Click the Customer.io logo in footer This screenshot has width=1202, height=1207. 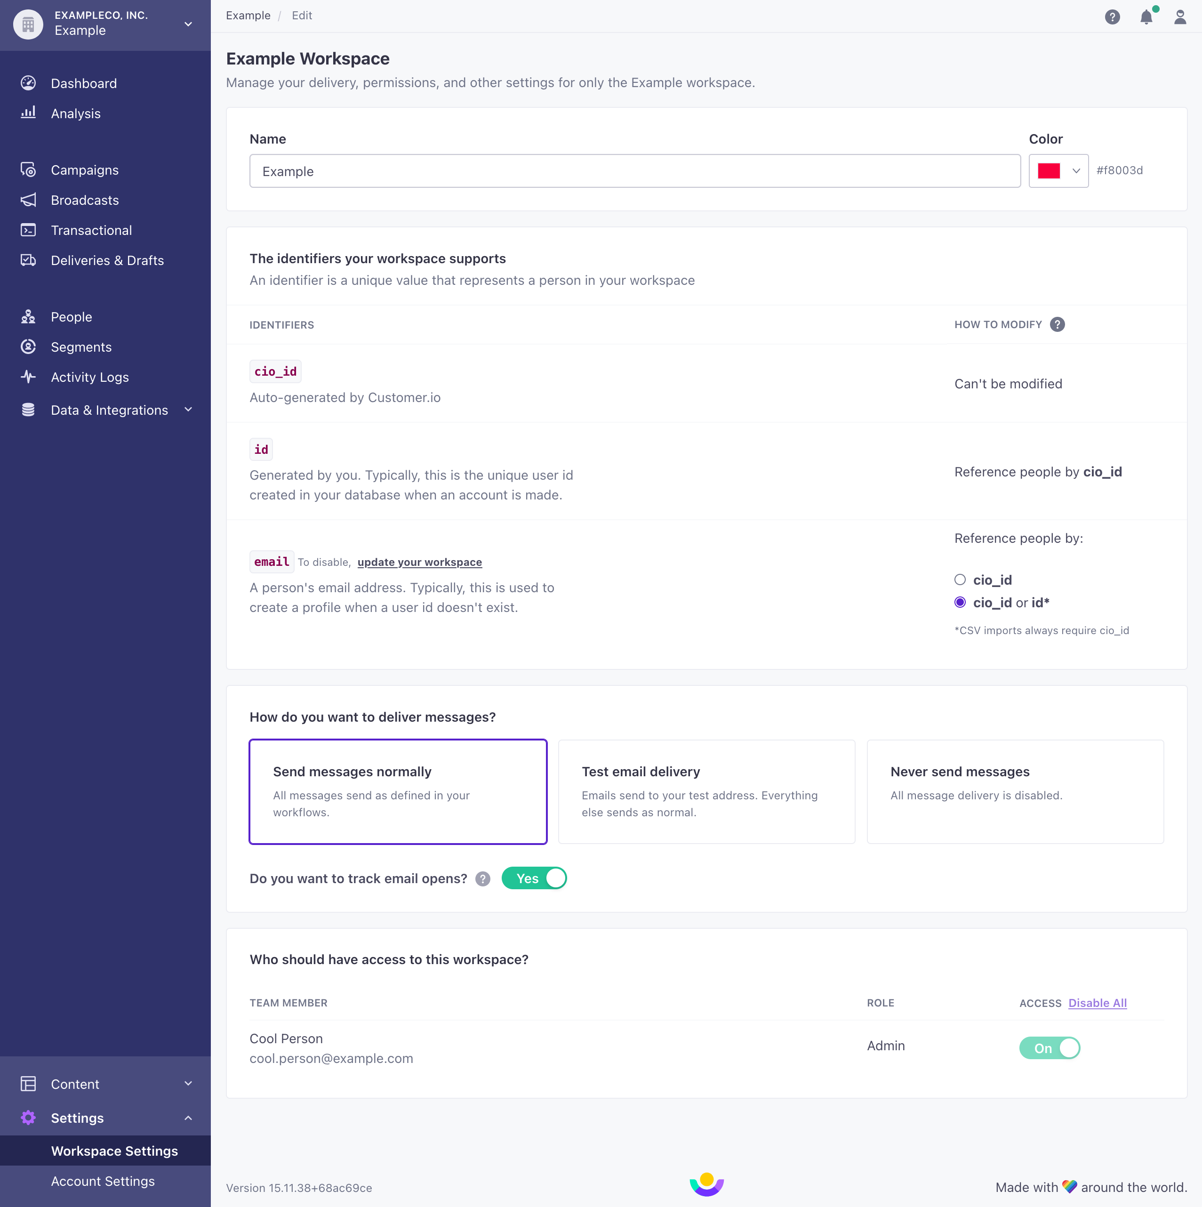[706, 1184]
